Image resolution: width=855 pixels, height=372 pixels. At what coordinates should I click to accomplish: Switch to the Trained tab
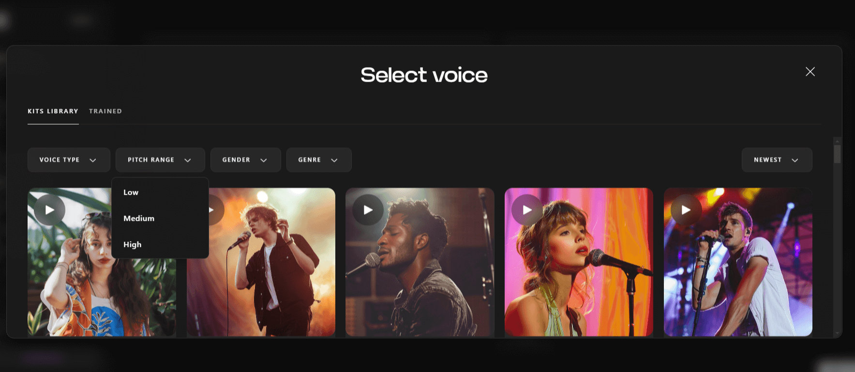coord(105,111)
